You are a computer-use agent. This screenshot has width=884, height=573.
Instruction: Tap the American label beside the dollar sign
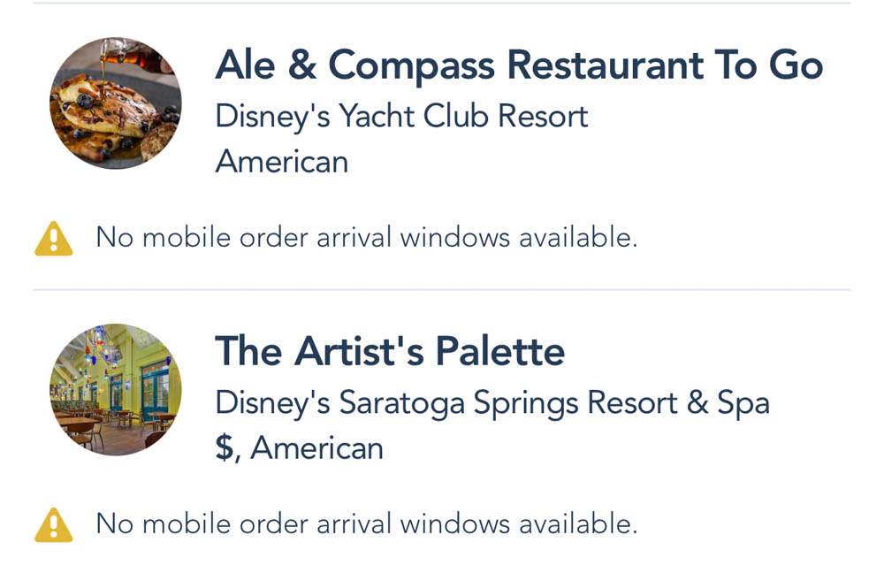pyautogui.click(x=316, y=448)
